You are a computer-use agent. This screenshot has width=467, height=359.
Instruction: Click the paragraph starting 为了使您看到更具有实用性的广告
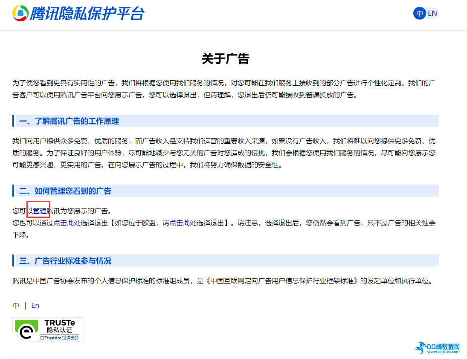coord(224,89)
